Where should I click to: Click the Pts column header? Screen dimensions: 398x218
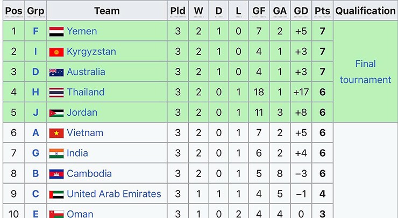coord(322,11)
